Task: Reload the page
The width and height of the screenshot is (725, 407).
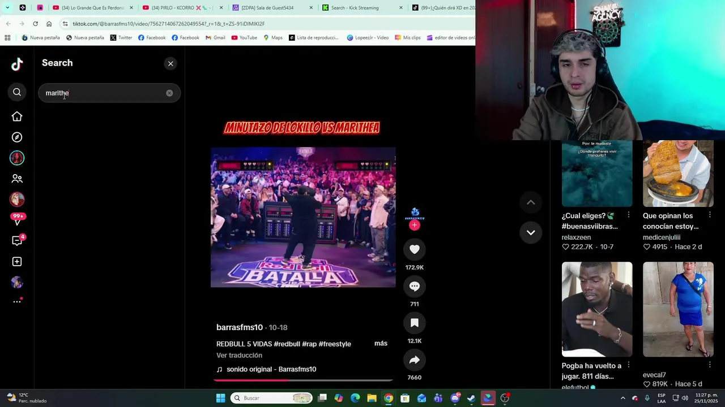Action: [x=35, y=24]
